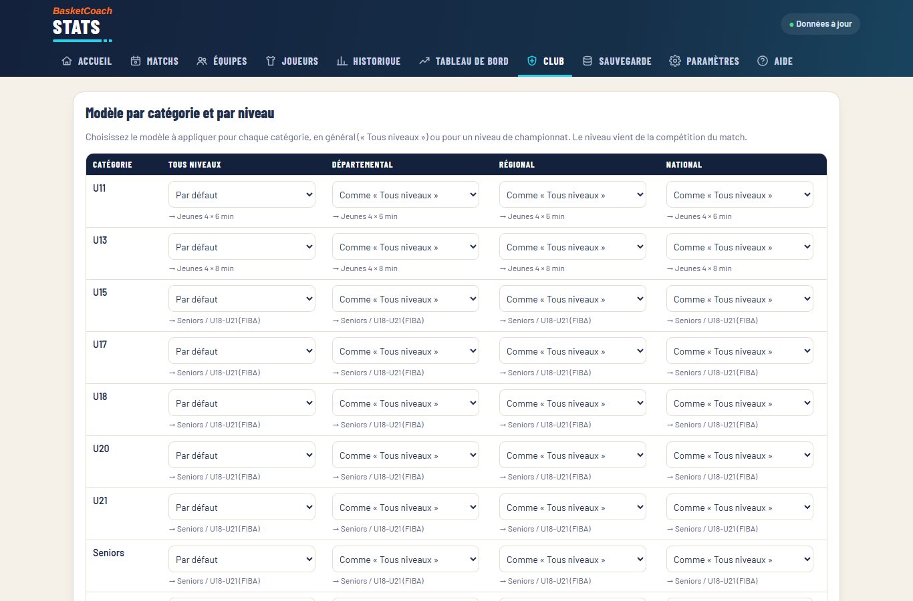Click the Seniors category label
913x601 pixels.
[108, 553]
